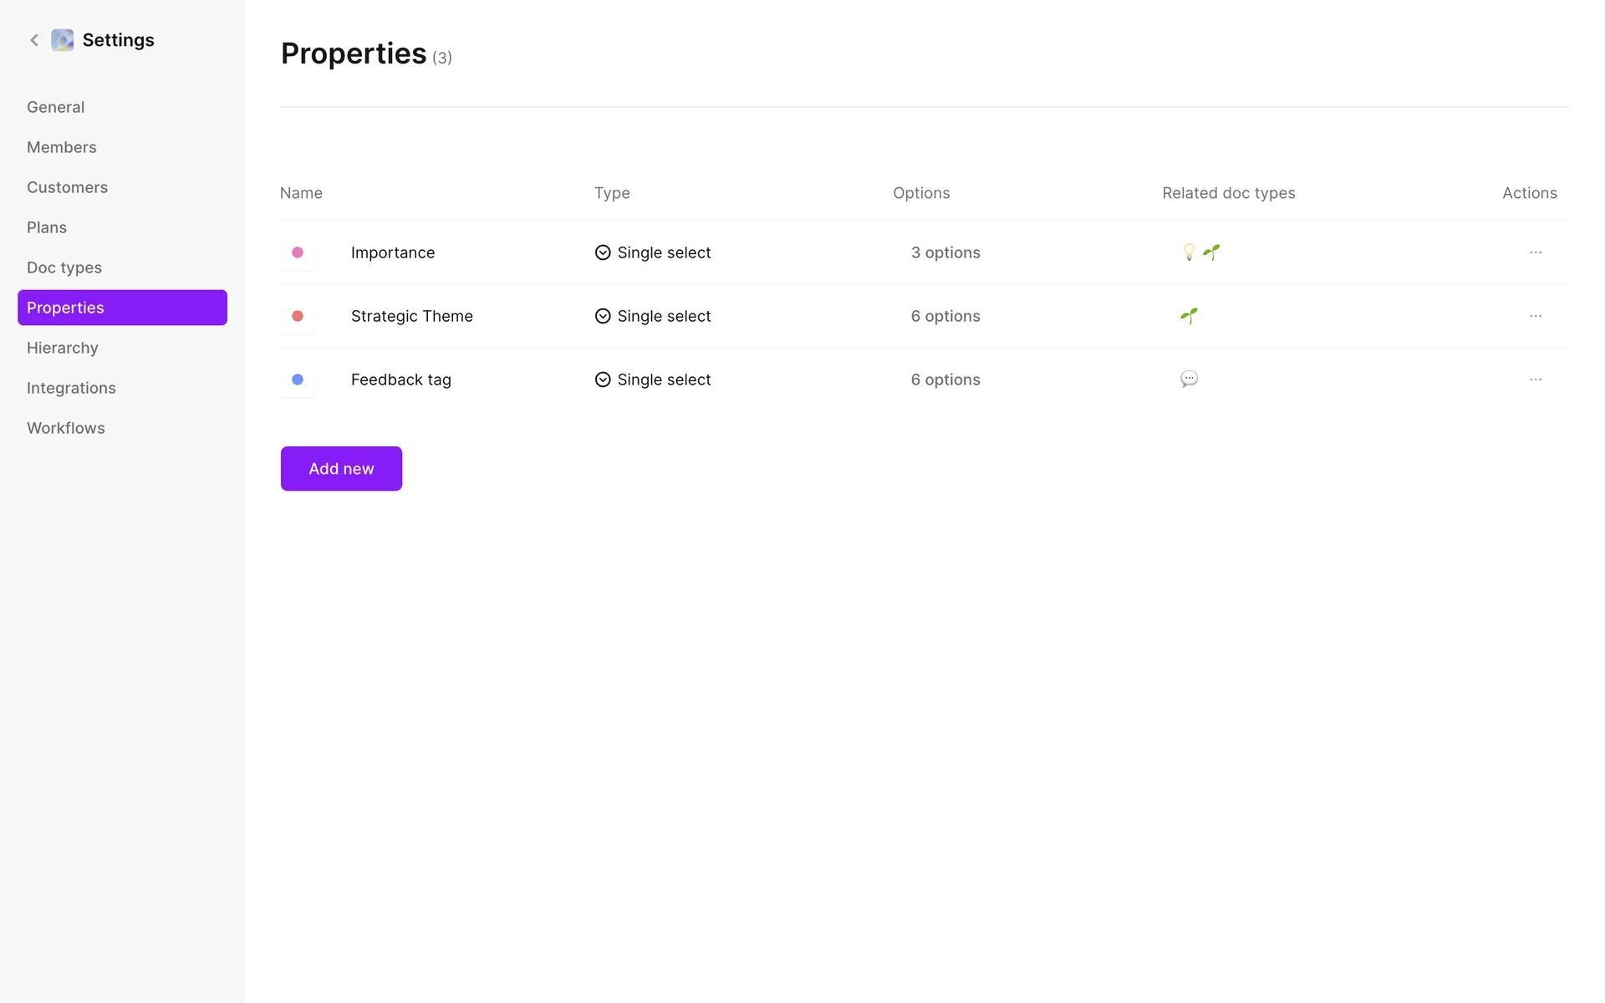Click the back arrow next to Settings
Screen dimensions: 1605x1003
[x=34, y=40]
